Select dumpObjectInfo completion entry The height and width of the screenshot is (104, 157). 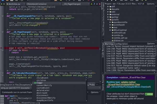click(x=45, y=100)
